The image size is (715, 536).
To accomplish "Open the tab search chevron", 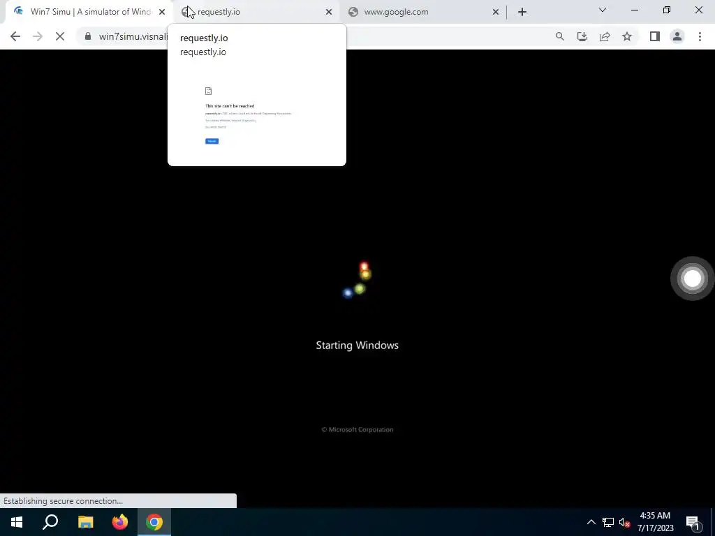I will [603, 10].
